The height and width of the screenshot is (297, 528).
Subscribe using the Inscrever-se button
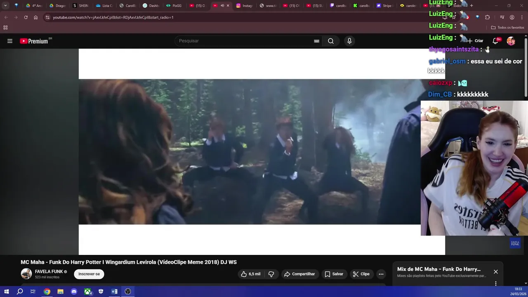coord(89,274)
